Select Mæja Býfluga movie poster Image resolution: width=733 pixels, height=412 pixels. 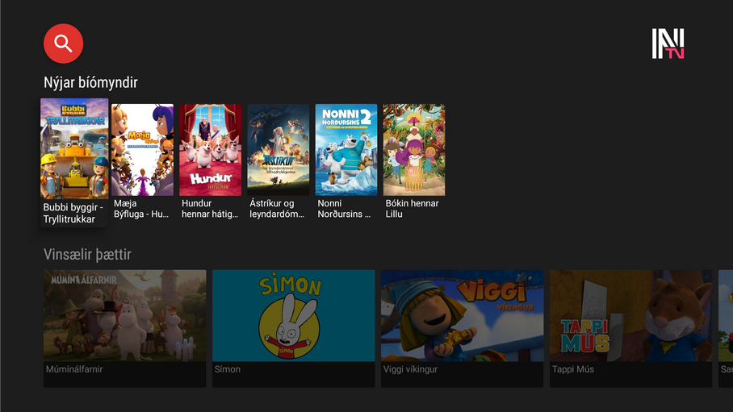coord(143,149)
